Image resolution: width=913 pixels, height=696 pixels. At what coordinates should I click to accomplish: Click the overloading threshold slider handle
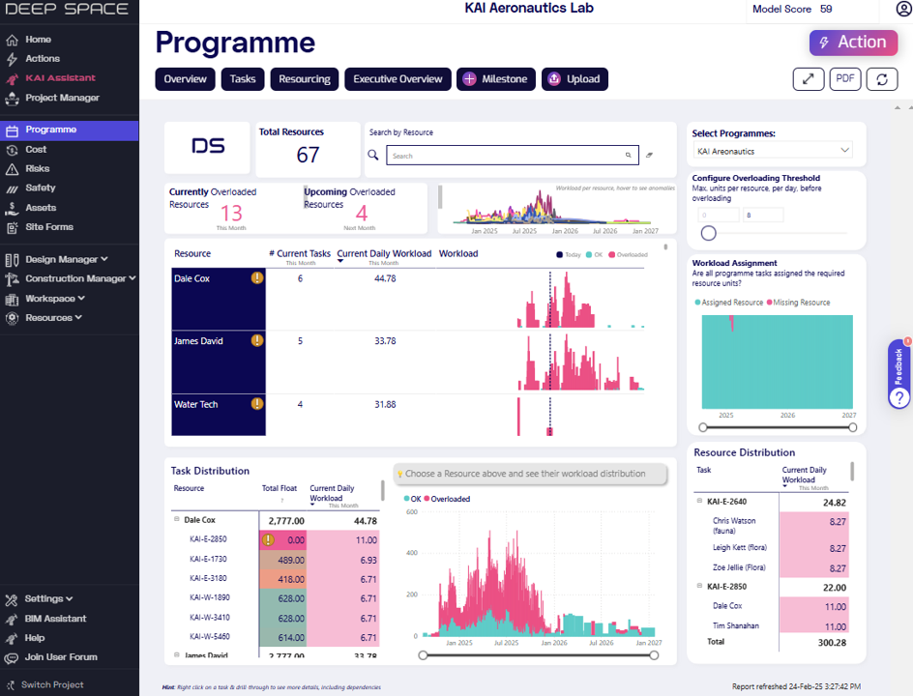pos(708,233)
